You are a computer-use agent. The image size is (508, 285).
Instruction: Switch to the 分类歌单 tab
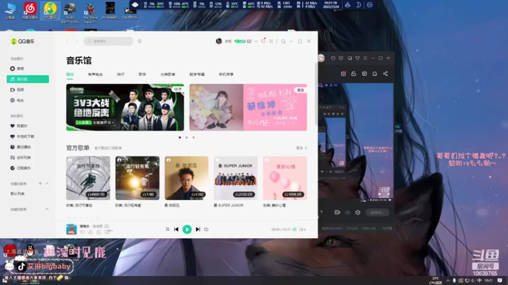coord(168,74)
